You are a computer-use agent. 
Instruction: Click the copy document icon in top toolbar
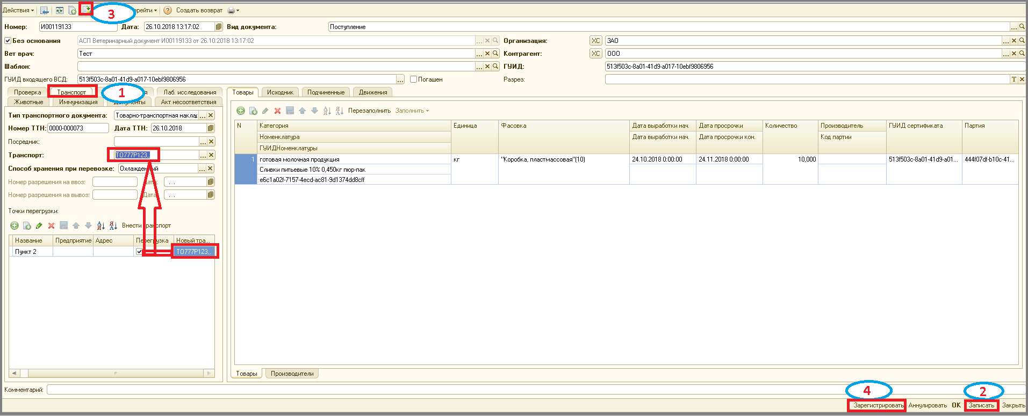pos(72,10)
